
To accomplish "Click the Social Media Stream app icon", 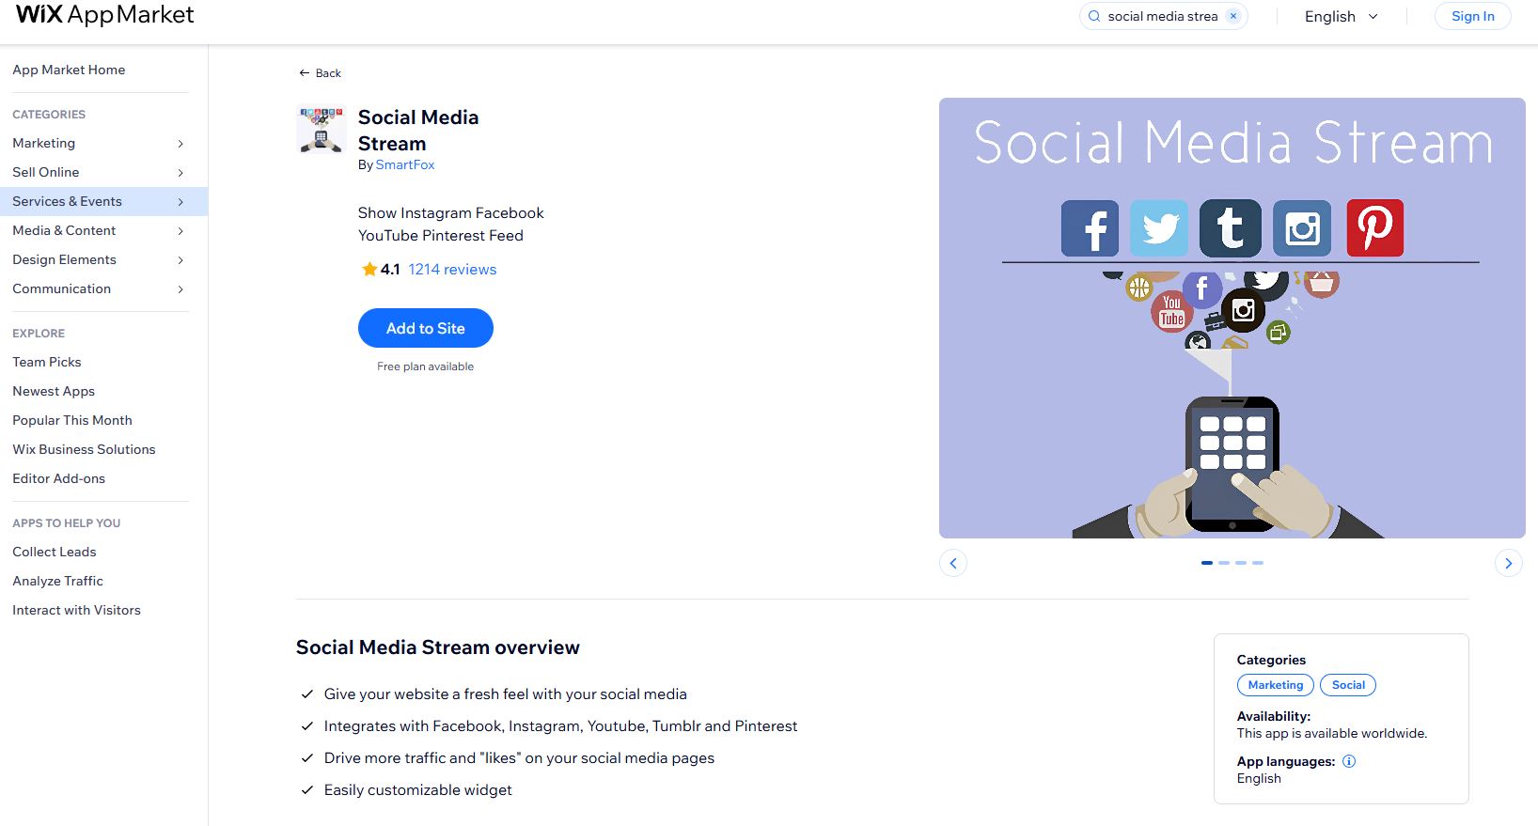I will 322,129.
